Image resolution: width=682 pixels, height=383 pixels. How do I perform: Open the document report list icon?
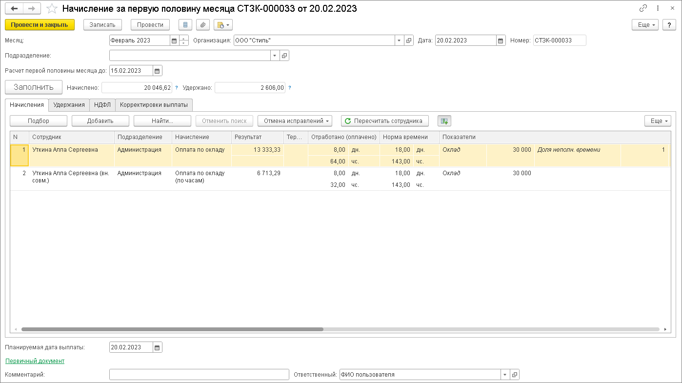185,25
